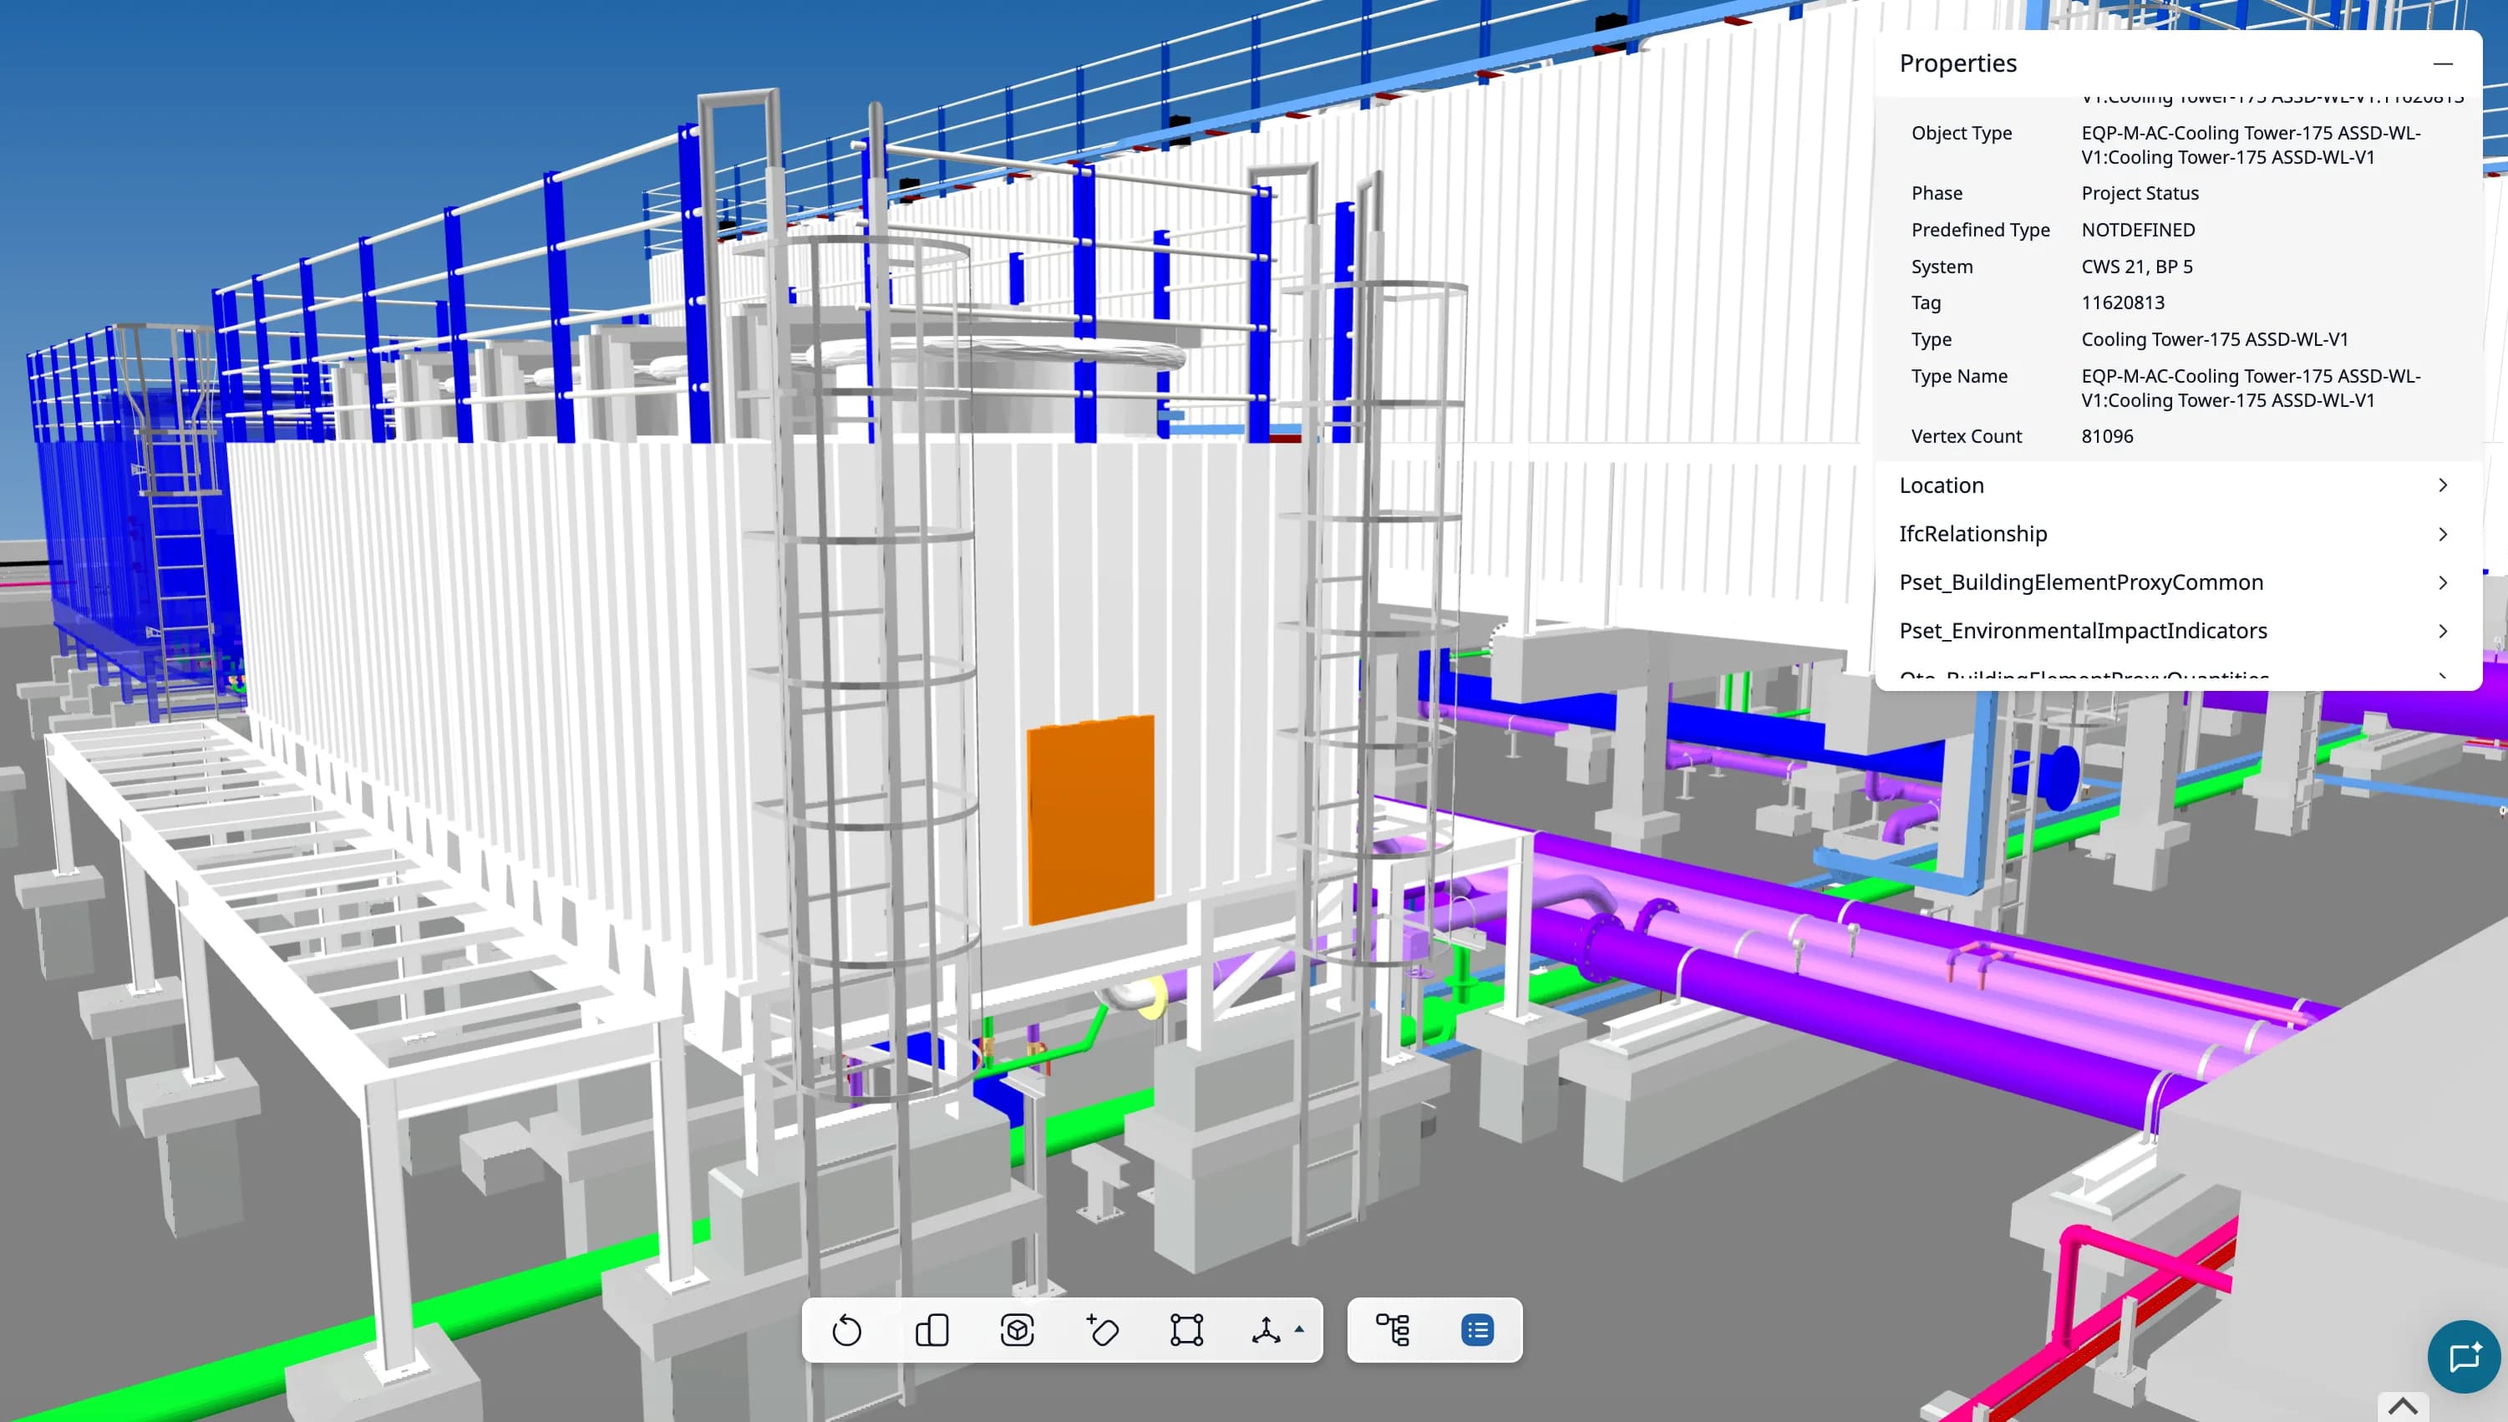Click the Properties panel title

[1957, 63]
